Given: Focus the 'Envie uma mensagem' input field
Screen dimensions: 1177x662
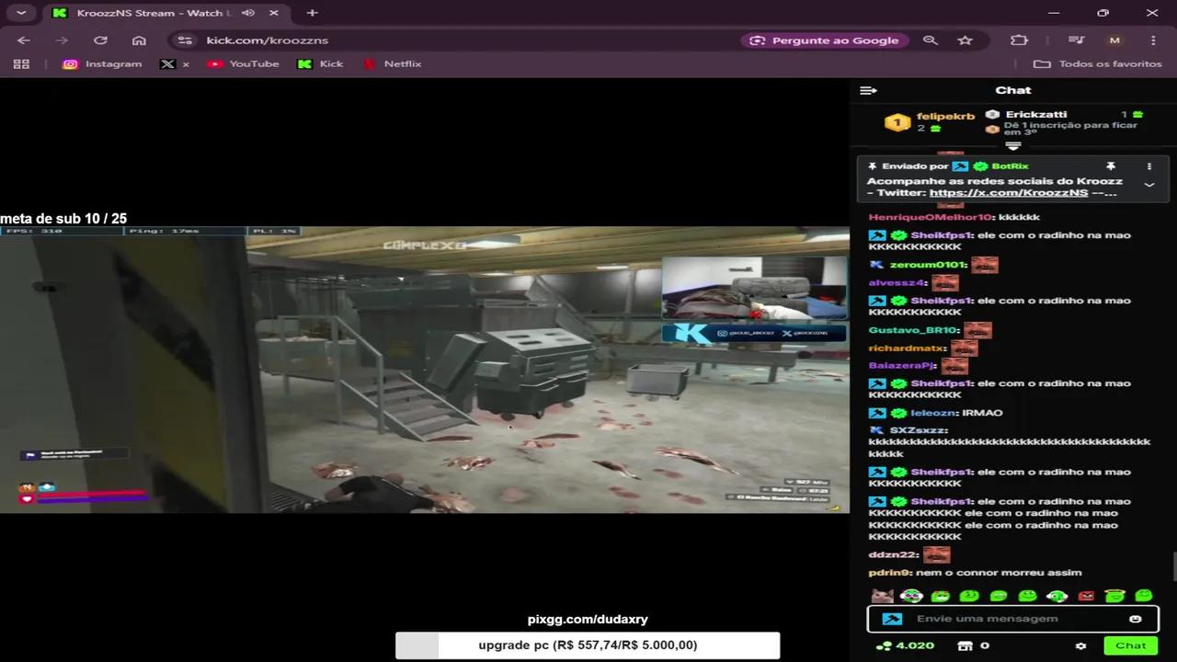Looking at the screenshot, I should 1012,619.
